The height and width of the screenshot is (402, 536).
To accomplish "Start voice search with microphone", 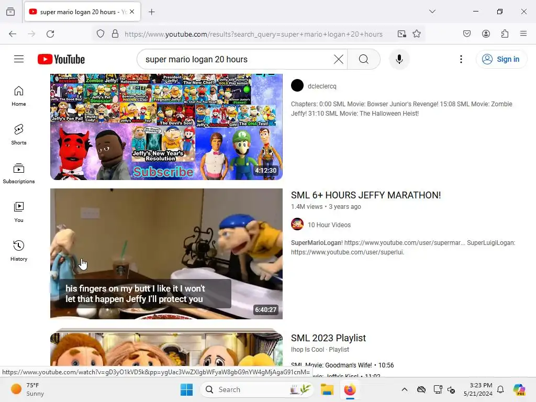I will pyautogui.click(x=399, y=59).
